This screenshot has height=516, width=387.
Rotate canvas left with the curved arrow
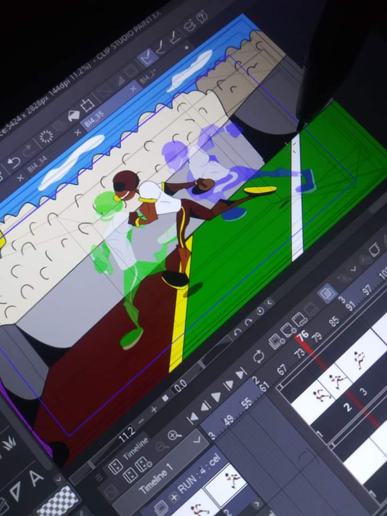(x=237, y=332)
